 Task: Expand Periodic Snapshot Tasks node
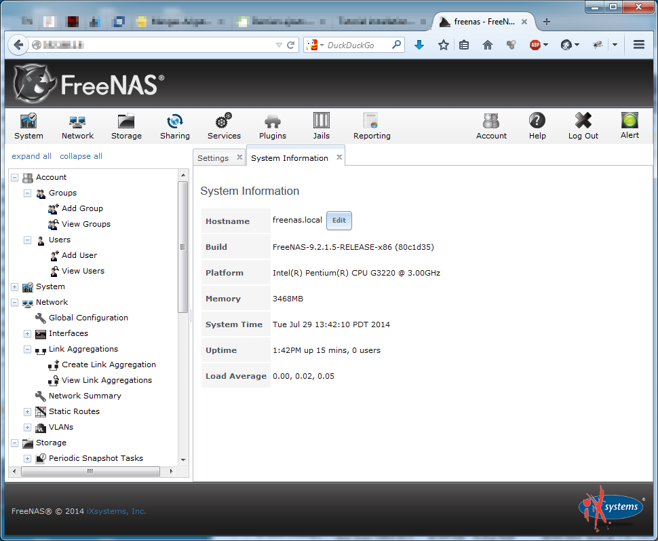point(27,458)
